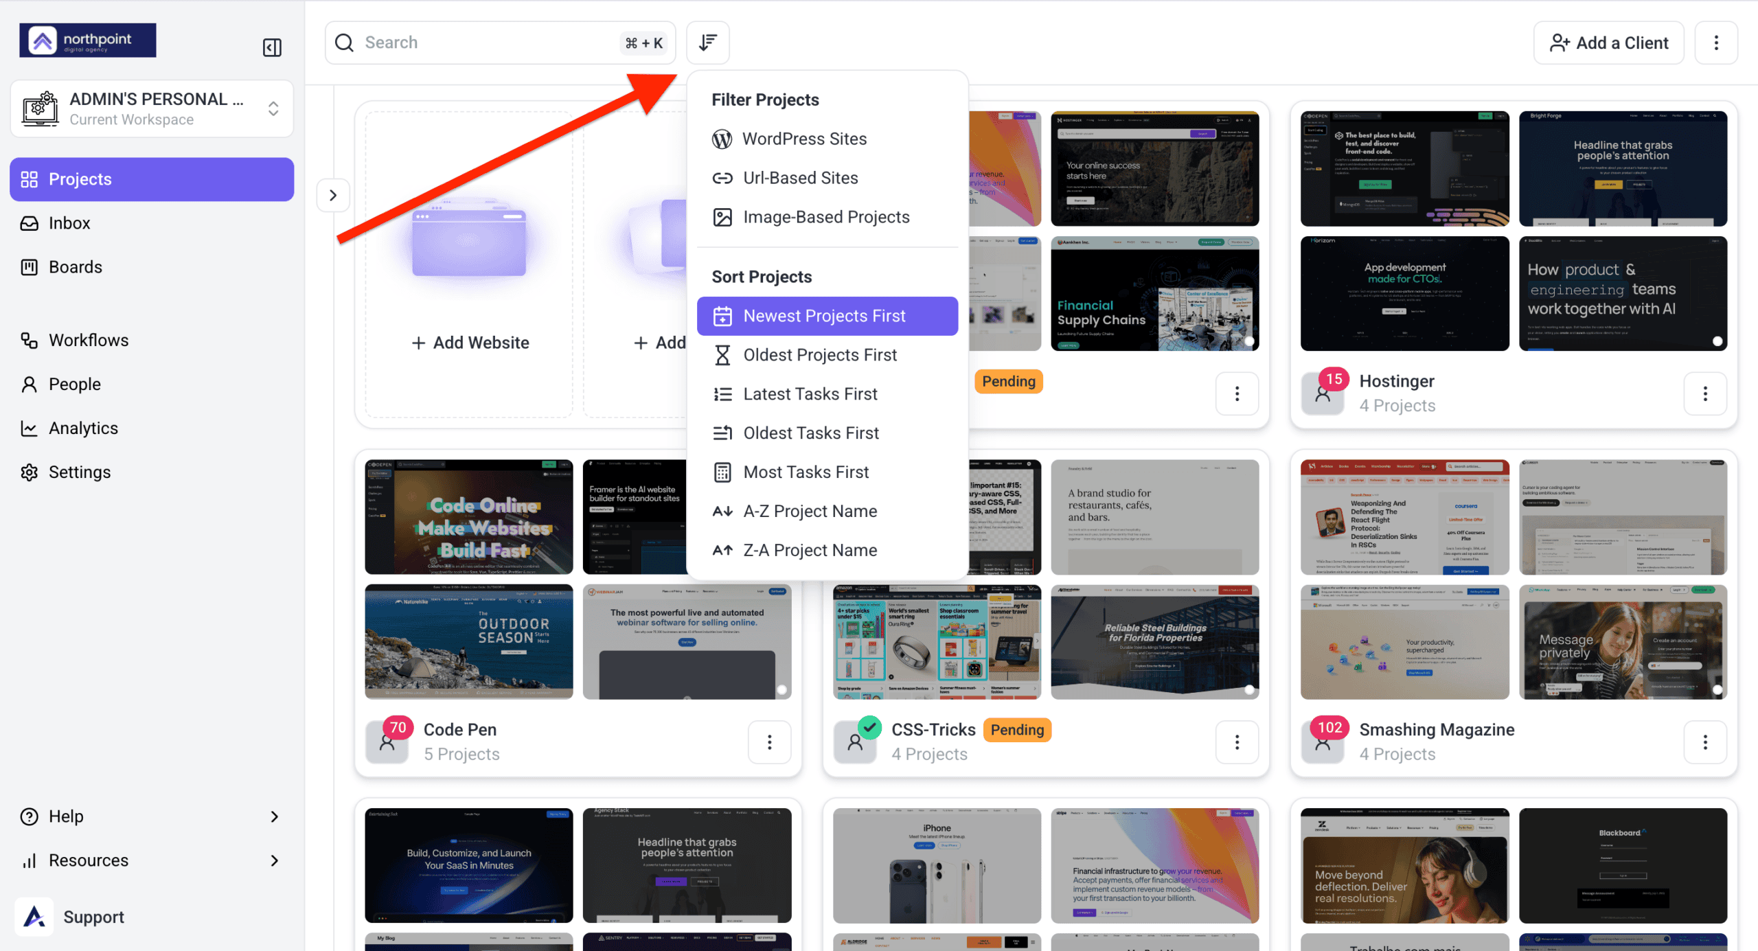Sort by Z-A Project Name
Screen dimensions: 1758x951
[x=827, y=551]
